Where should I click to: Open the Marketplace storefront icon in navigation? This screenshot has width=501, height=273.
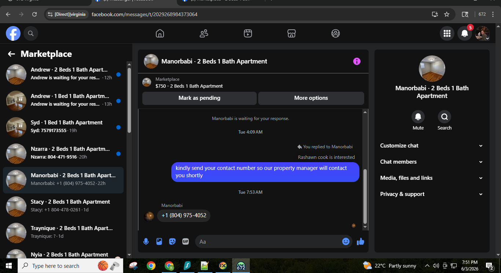coord(292,33)
